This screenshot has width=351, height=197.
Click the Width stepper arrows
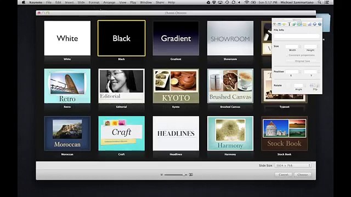[300, 47]
